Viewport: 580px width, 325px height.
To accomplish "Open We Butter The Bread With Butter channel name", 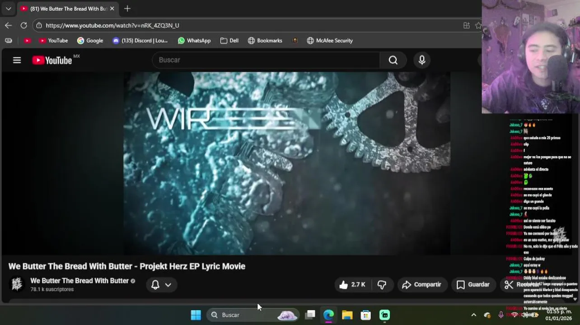I will pos(80,281).
